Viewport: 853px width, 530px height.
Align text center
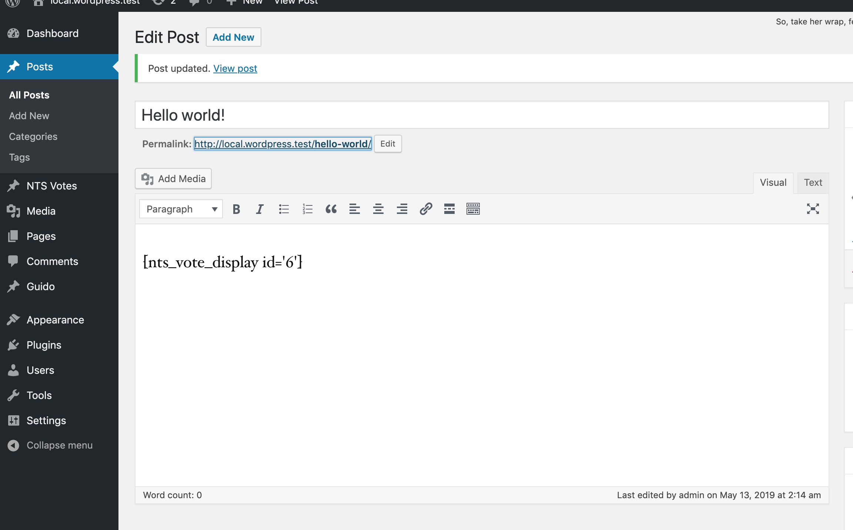tap(378, 209)
